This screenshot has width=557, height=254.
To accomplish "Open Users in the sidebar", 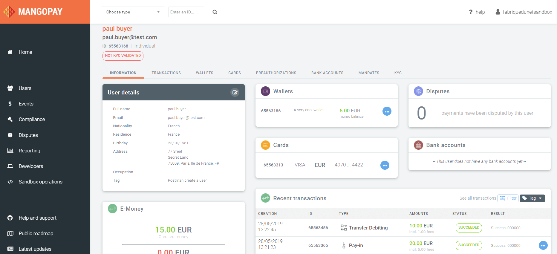I will click(25, 88).
